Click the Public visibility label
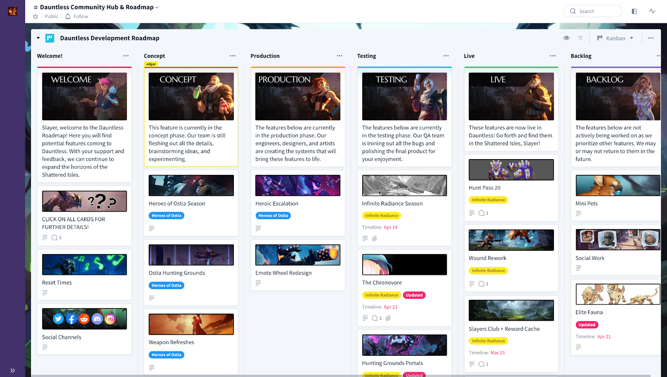667x377 pixels. (52, 16)
